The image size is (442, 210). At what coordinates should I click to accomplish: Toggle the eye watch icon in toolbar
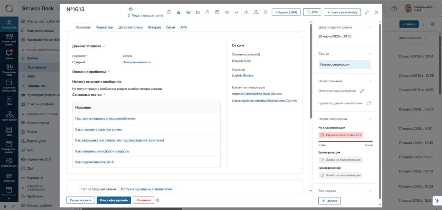pyautogui.click(x=227, y=12)
